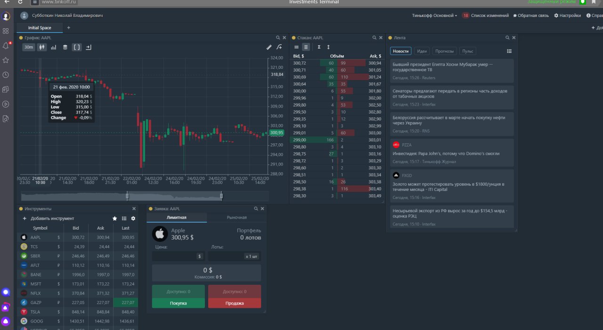This screenshot has height=330, width=603.
Task: Select the AAPL row in instruments list
Action: click(78, 237)
